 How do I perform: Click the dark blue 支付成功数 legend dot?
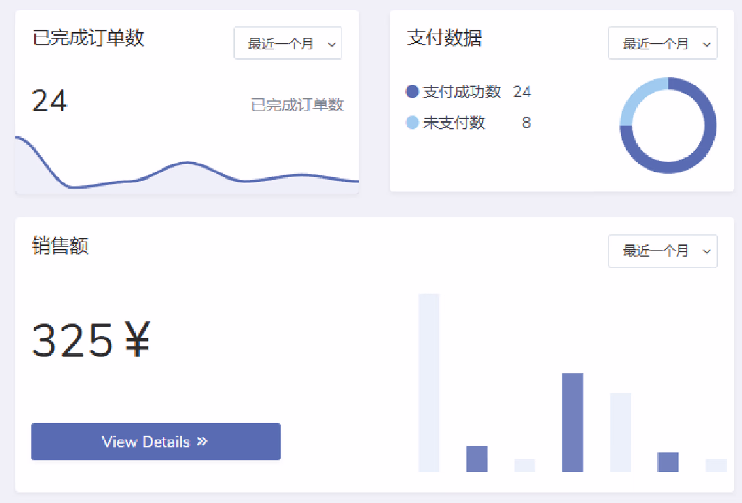click(x=412, y=92)
